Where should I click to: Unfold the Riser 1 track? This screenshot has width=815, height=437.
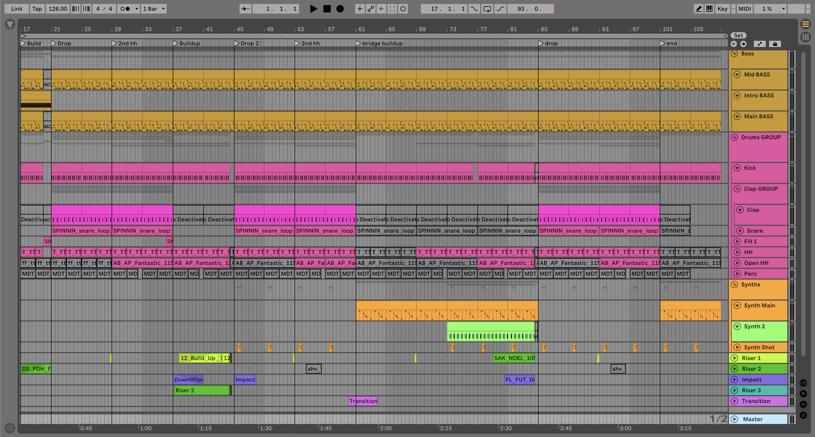coord(735,358)
